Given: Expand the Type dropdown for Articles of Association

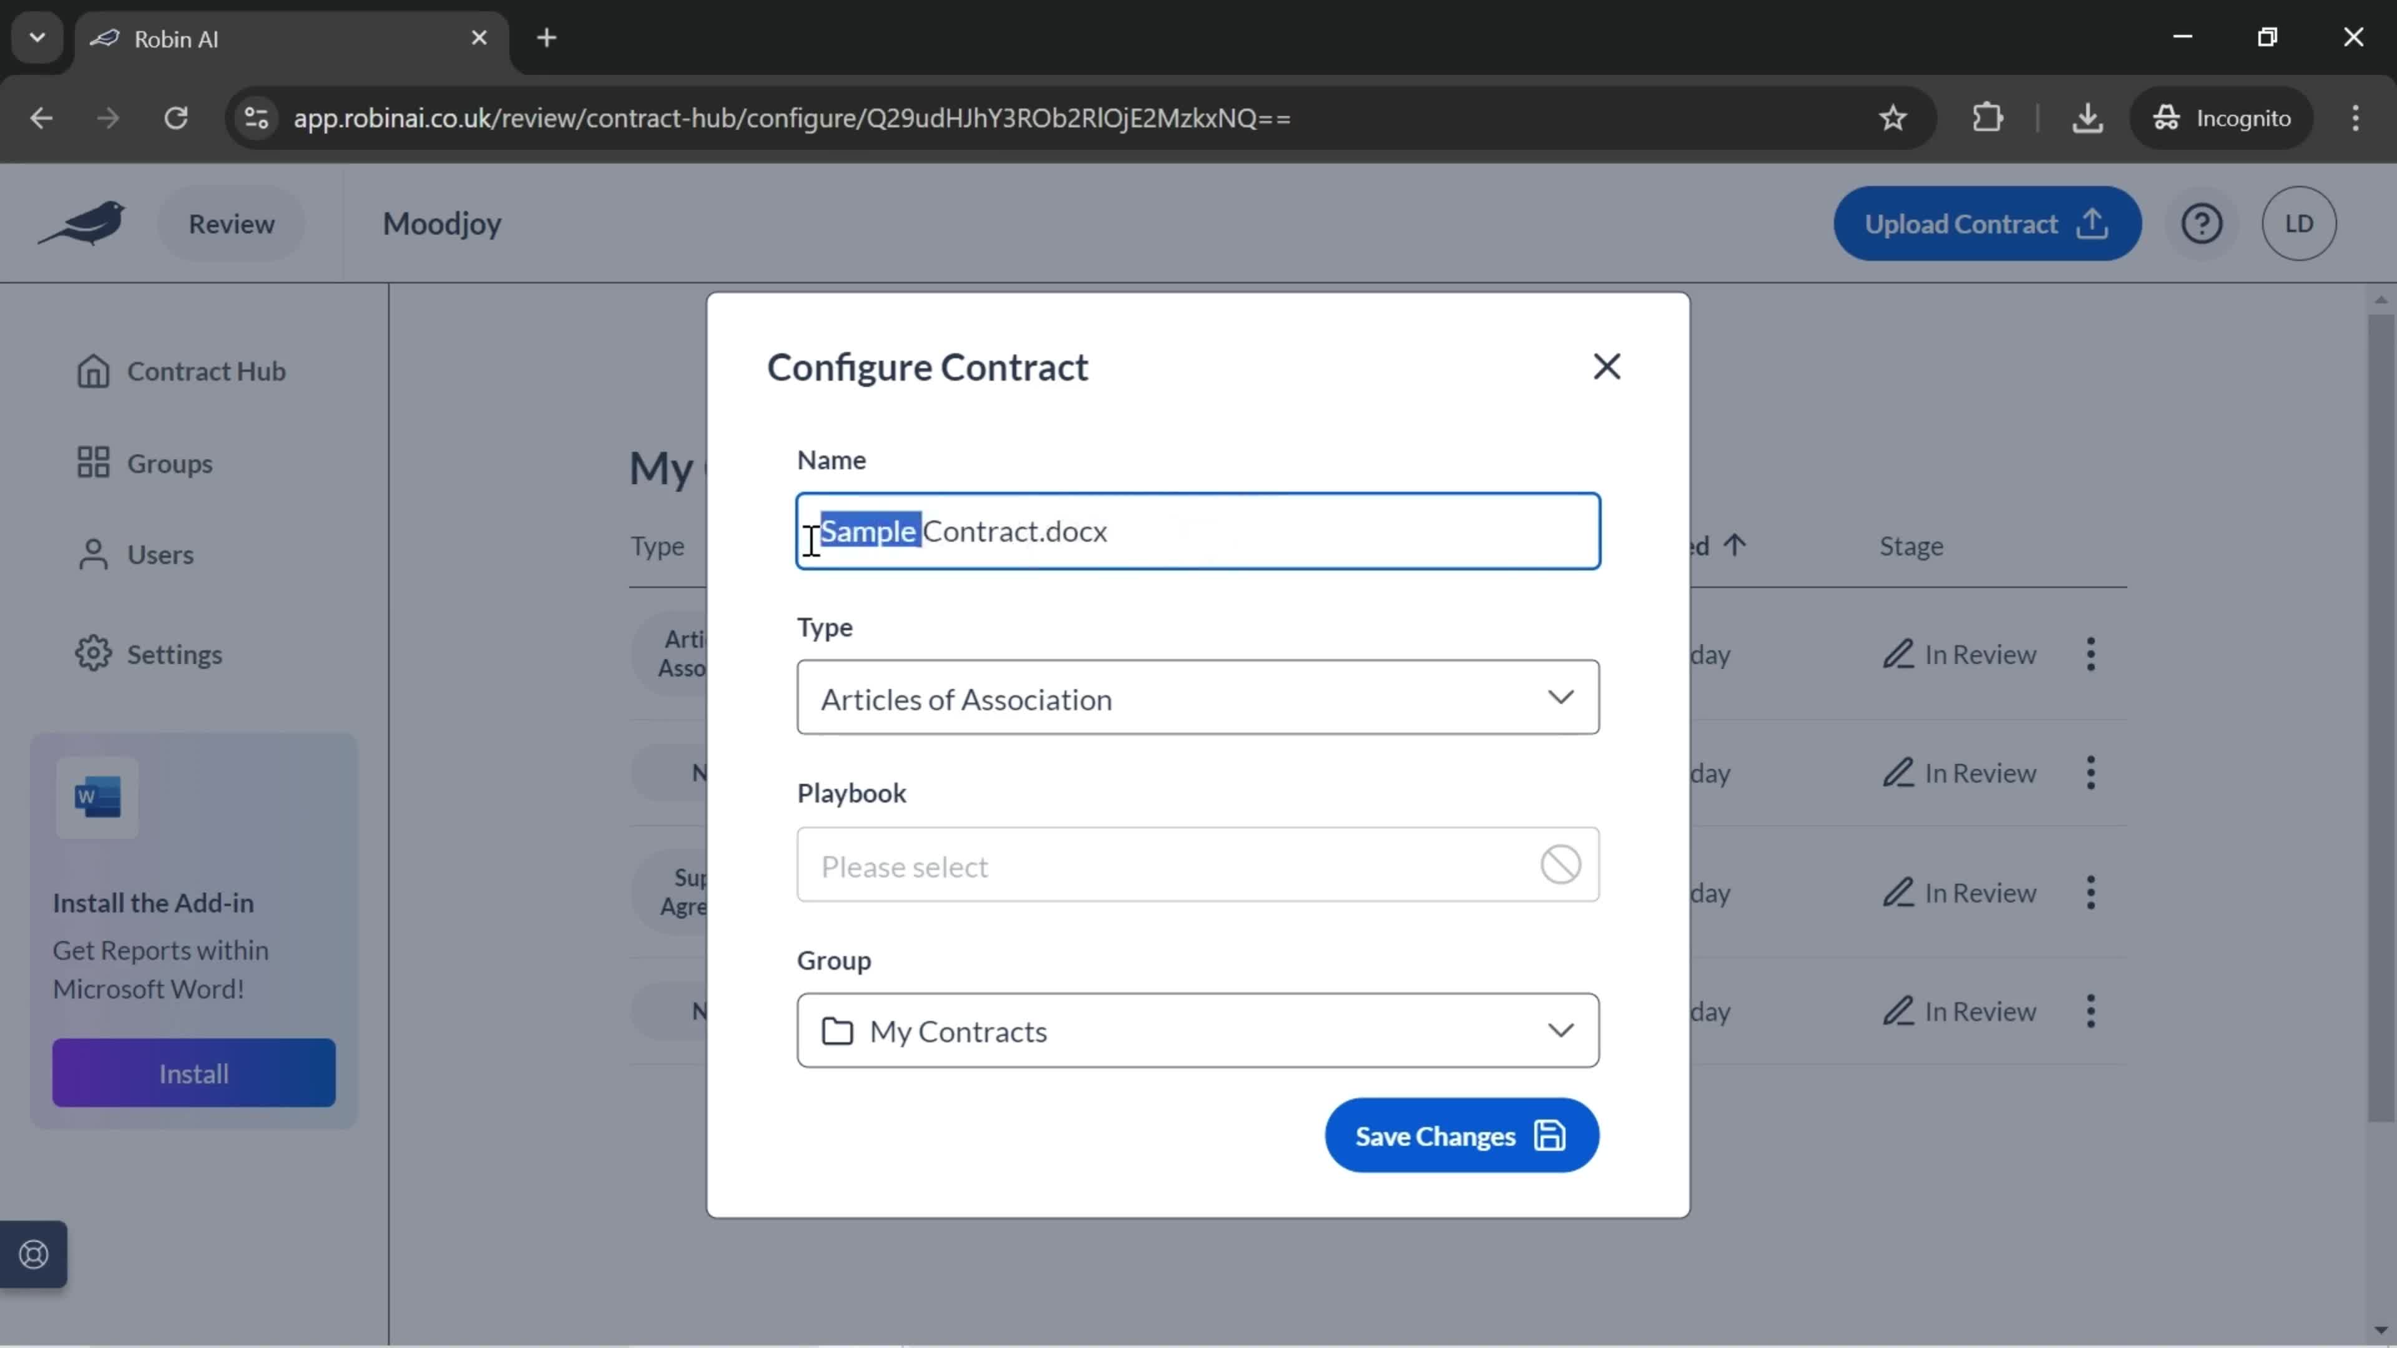Looking at the screenshot, I should click(x=1561, y=696).
